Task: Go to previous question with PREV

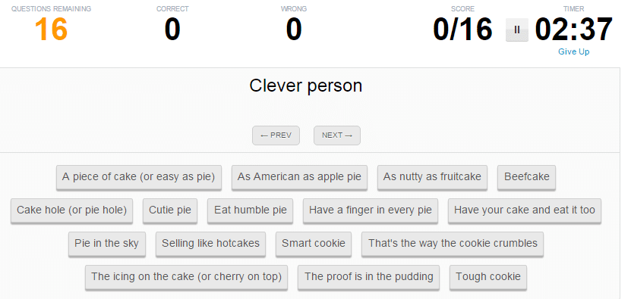Action: click(x=276, y=135)
